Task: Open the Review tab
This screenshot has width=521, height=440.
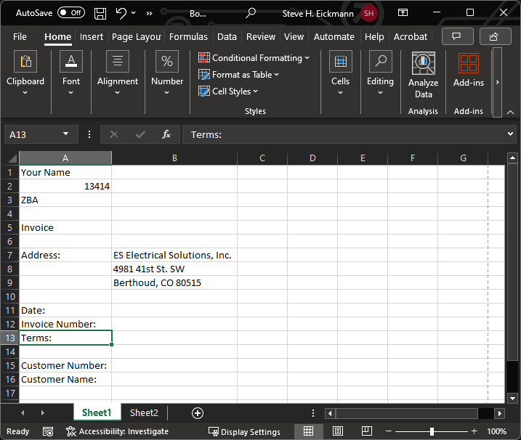Action: [260, 36]
